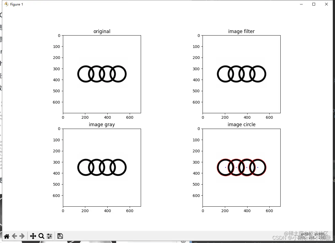This screenshot has height=243, width=335.
Task: Minimize the Figure 1 window
Action: tap(301, 4)
